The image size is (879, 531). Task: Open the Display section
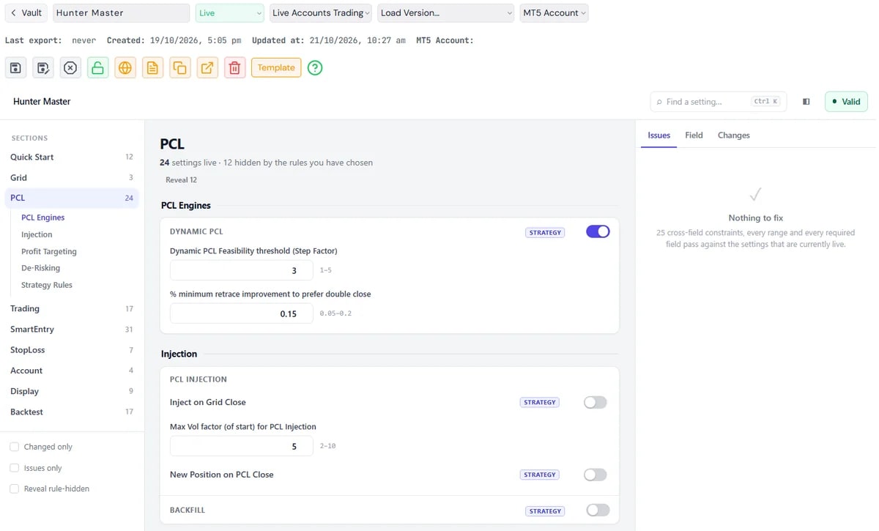[72, 391]
